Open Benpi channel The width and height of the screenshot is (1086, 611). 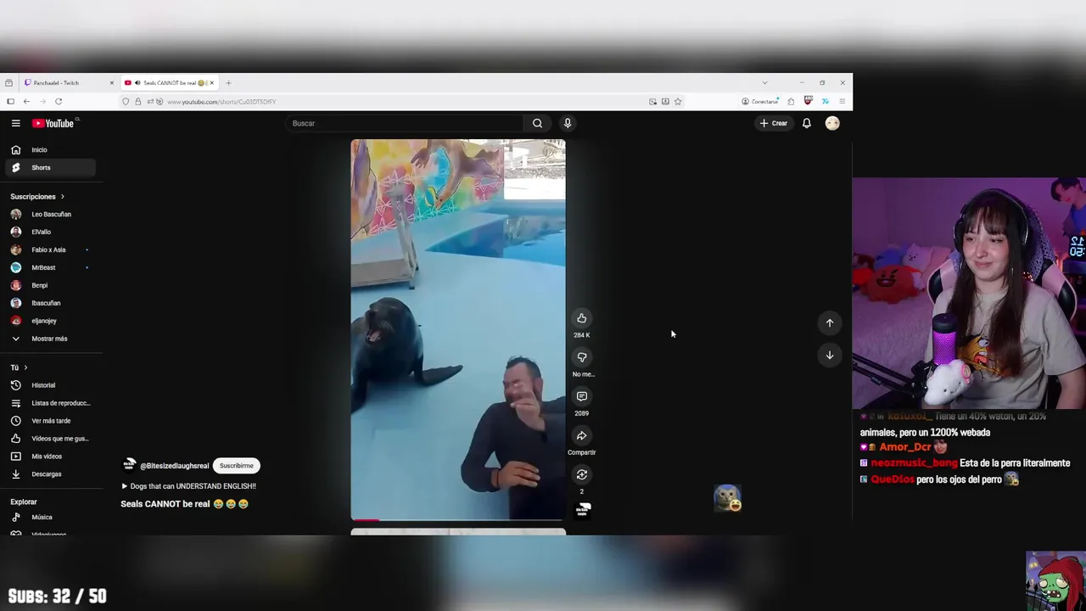(x=49, y=285)
